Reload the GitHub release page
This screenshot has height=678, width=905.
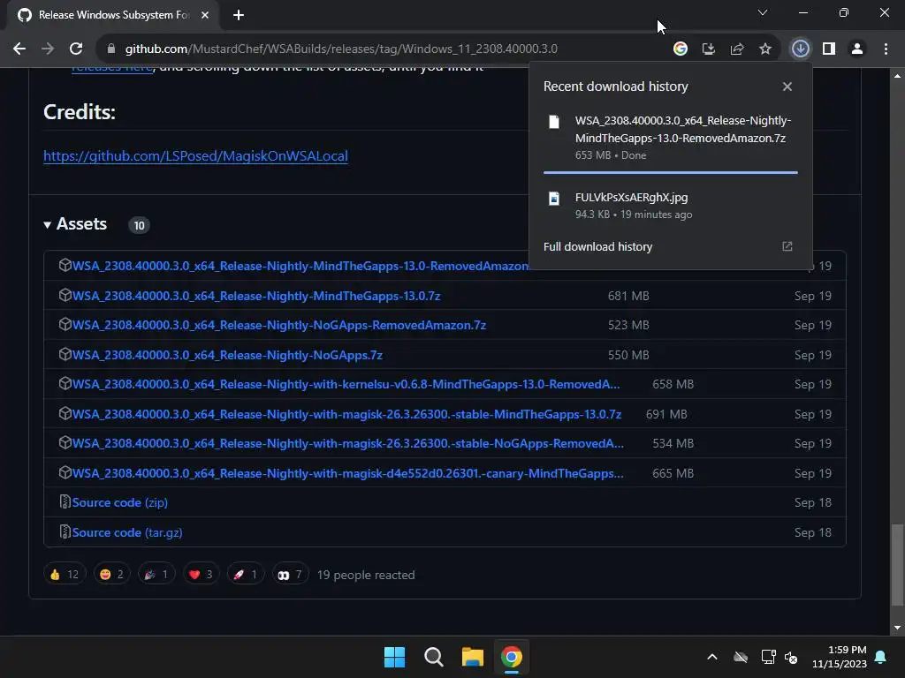(76, 49)
